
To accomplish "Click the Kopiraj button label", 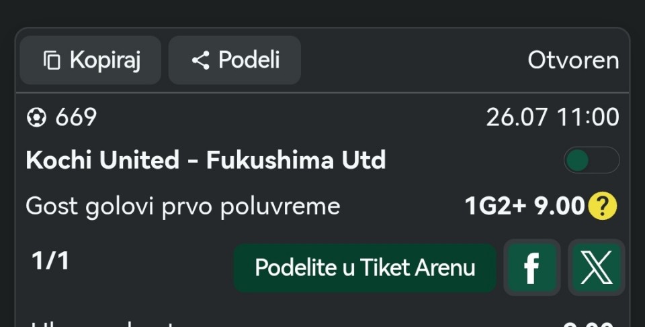I will tap(105, 61).
